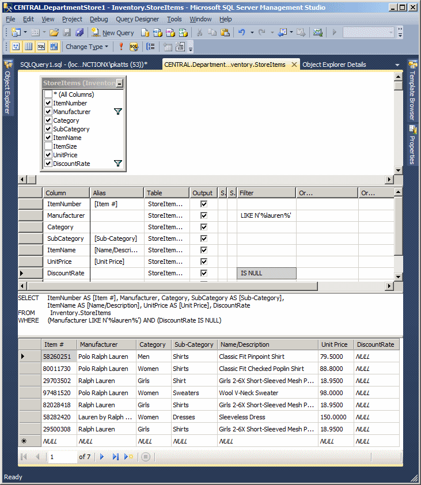This screenshot has height=485, width=421.
Task: Open the Undo history dropdown arrow
Action: [252, 32]
